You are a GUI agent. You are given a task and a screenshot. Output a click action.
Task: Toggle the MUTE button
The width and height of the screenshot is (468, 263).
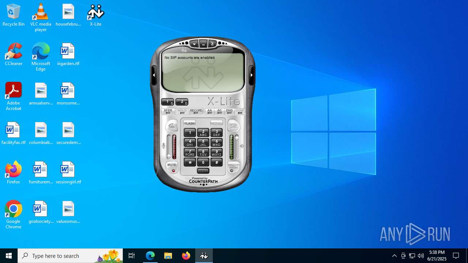172,167
